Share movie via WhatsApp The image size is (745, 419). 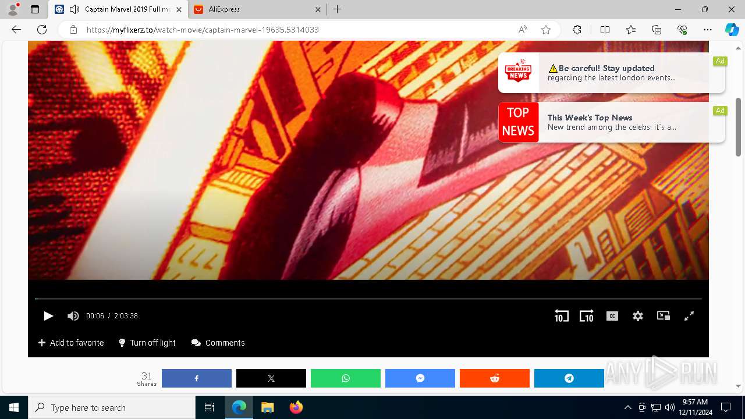pyautogui.click(x=346, y=378)
